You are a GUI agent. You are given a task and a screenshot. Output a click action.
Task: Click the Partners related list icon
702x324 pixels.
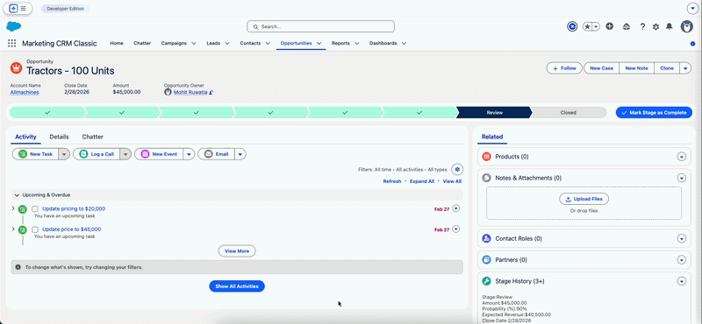pos(487,260)
